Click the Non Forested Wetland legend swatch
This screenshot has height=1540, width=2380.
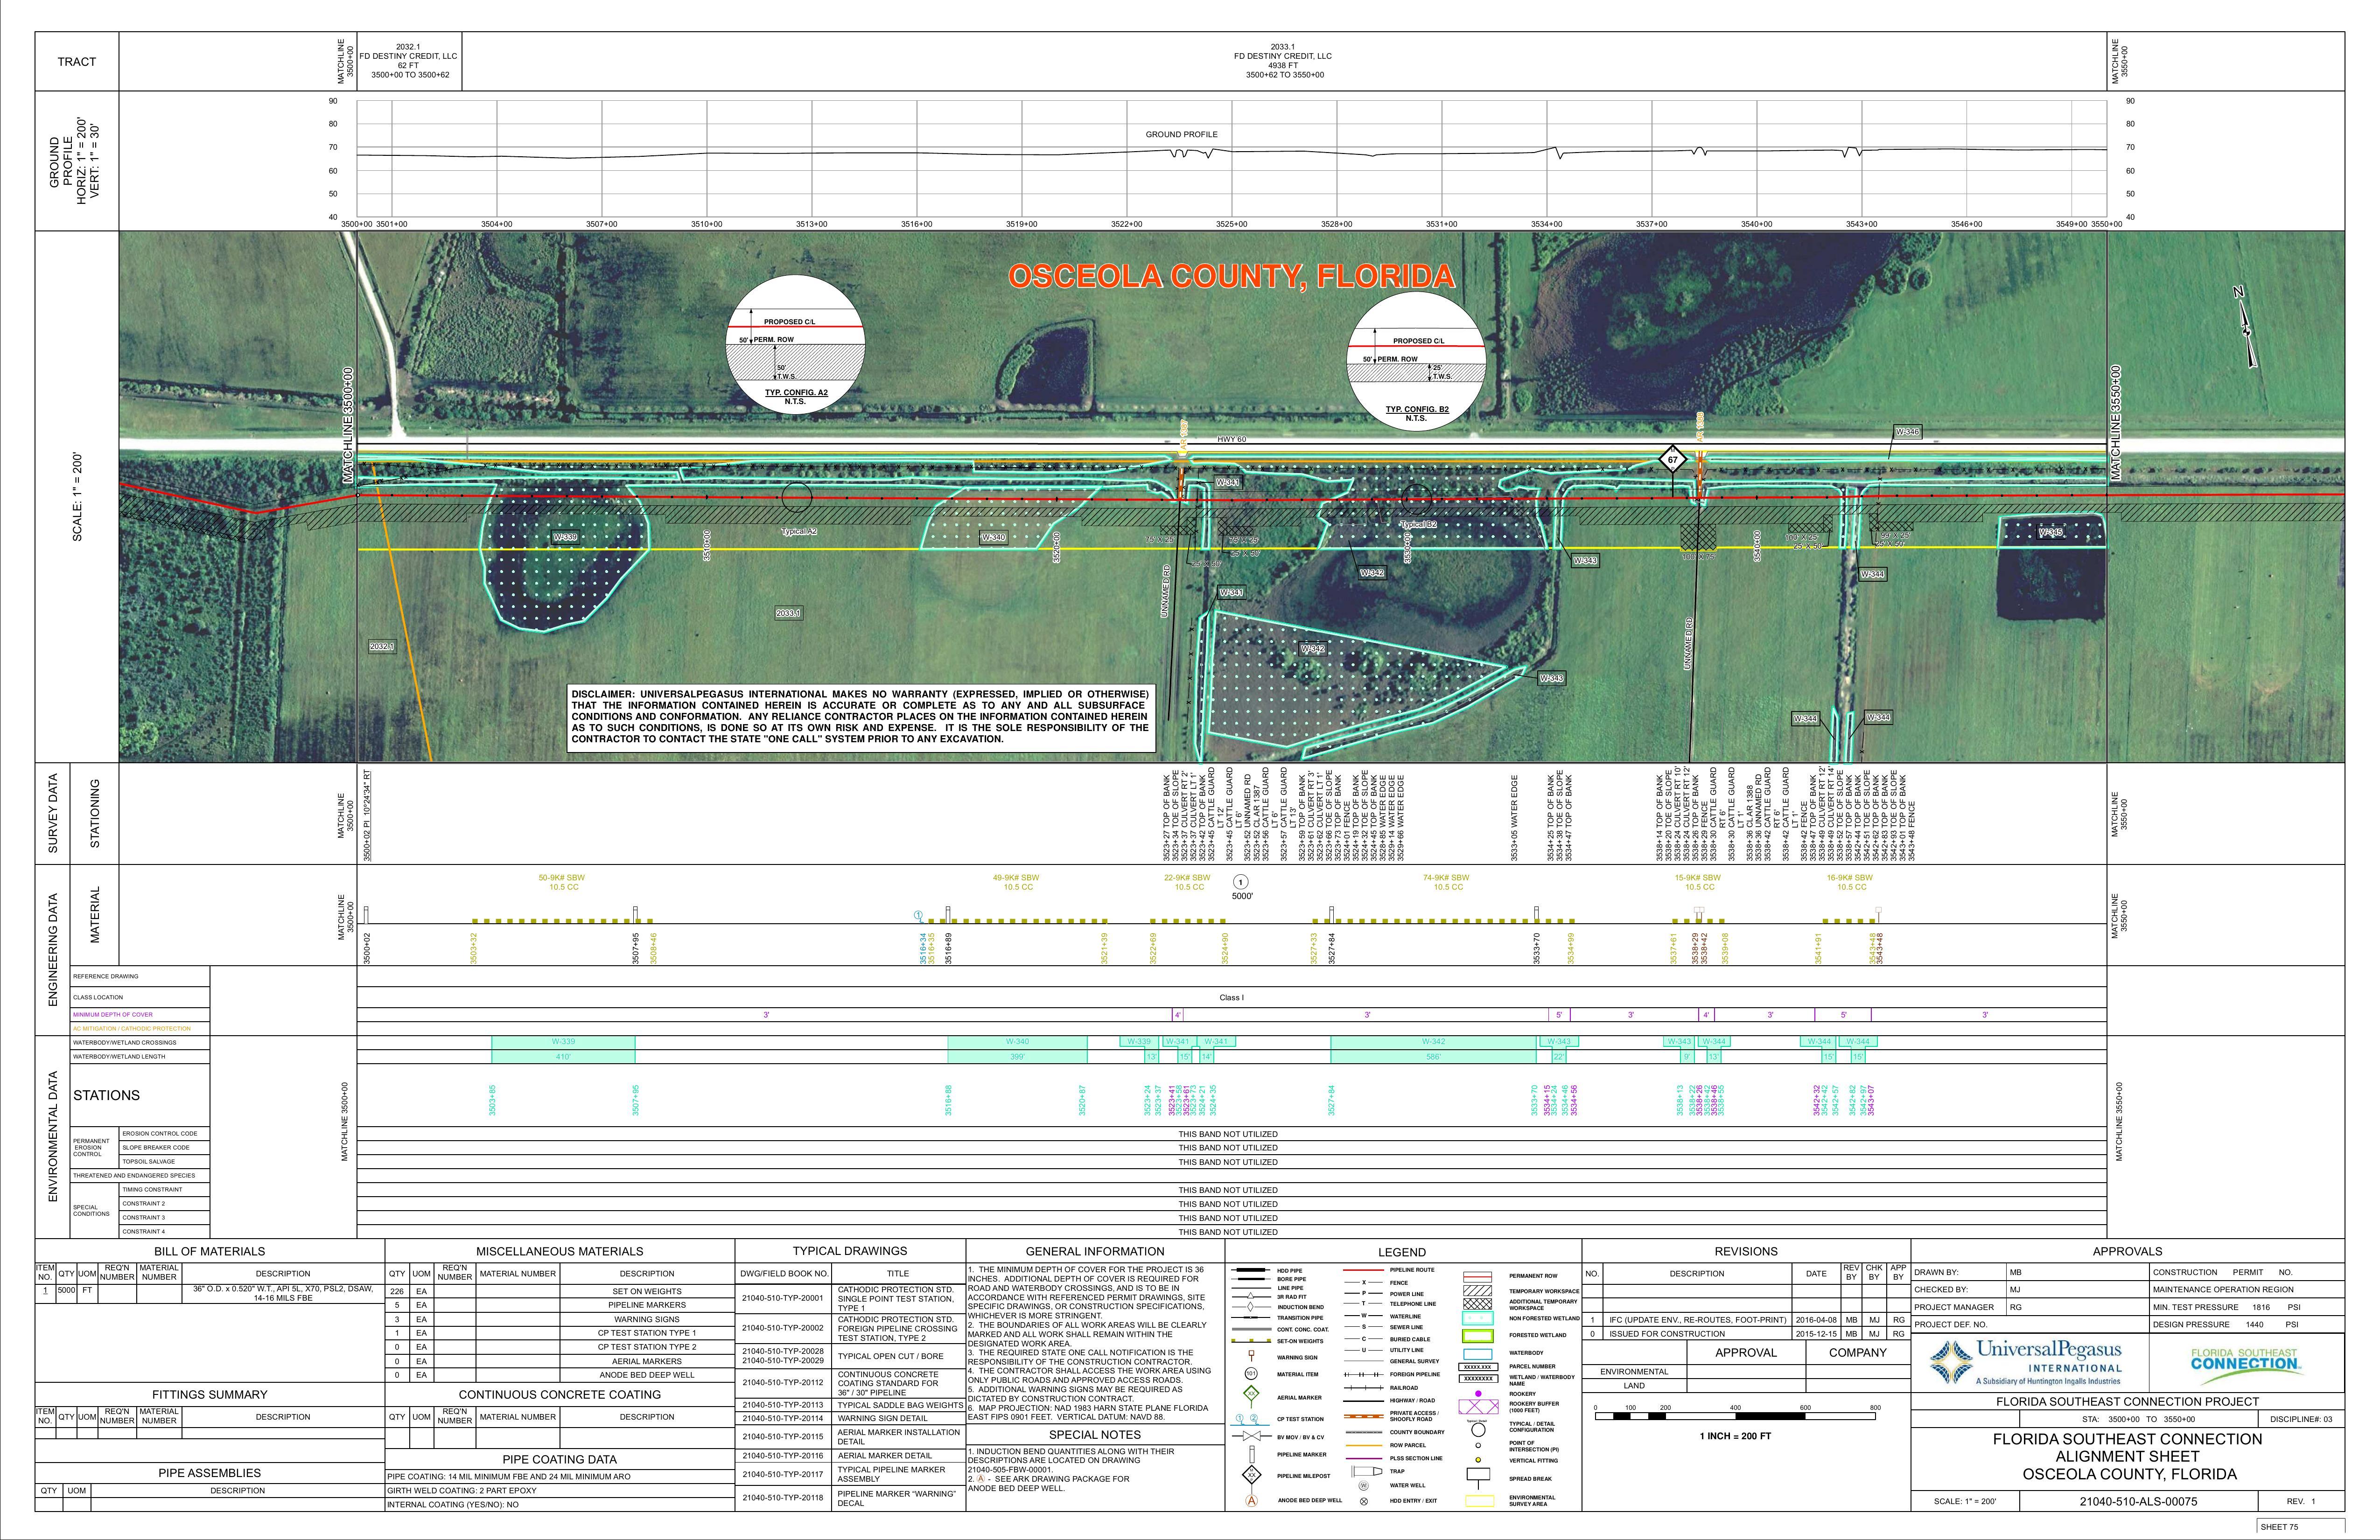tap(1477, 1319)
